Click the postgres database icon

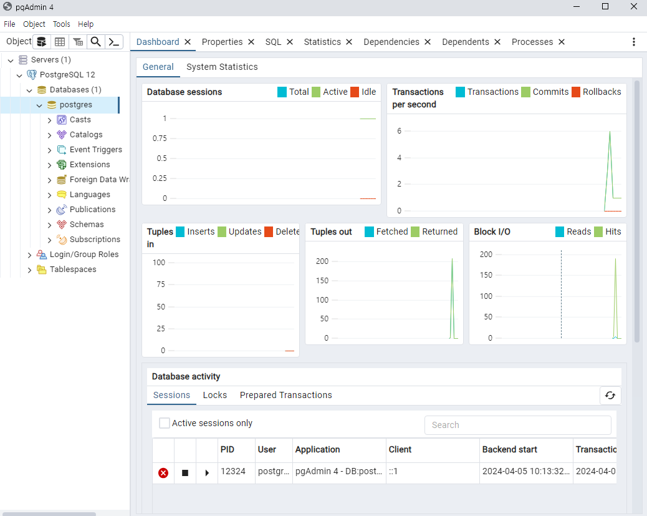[52, 105]
